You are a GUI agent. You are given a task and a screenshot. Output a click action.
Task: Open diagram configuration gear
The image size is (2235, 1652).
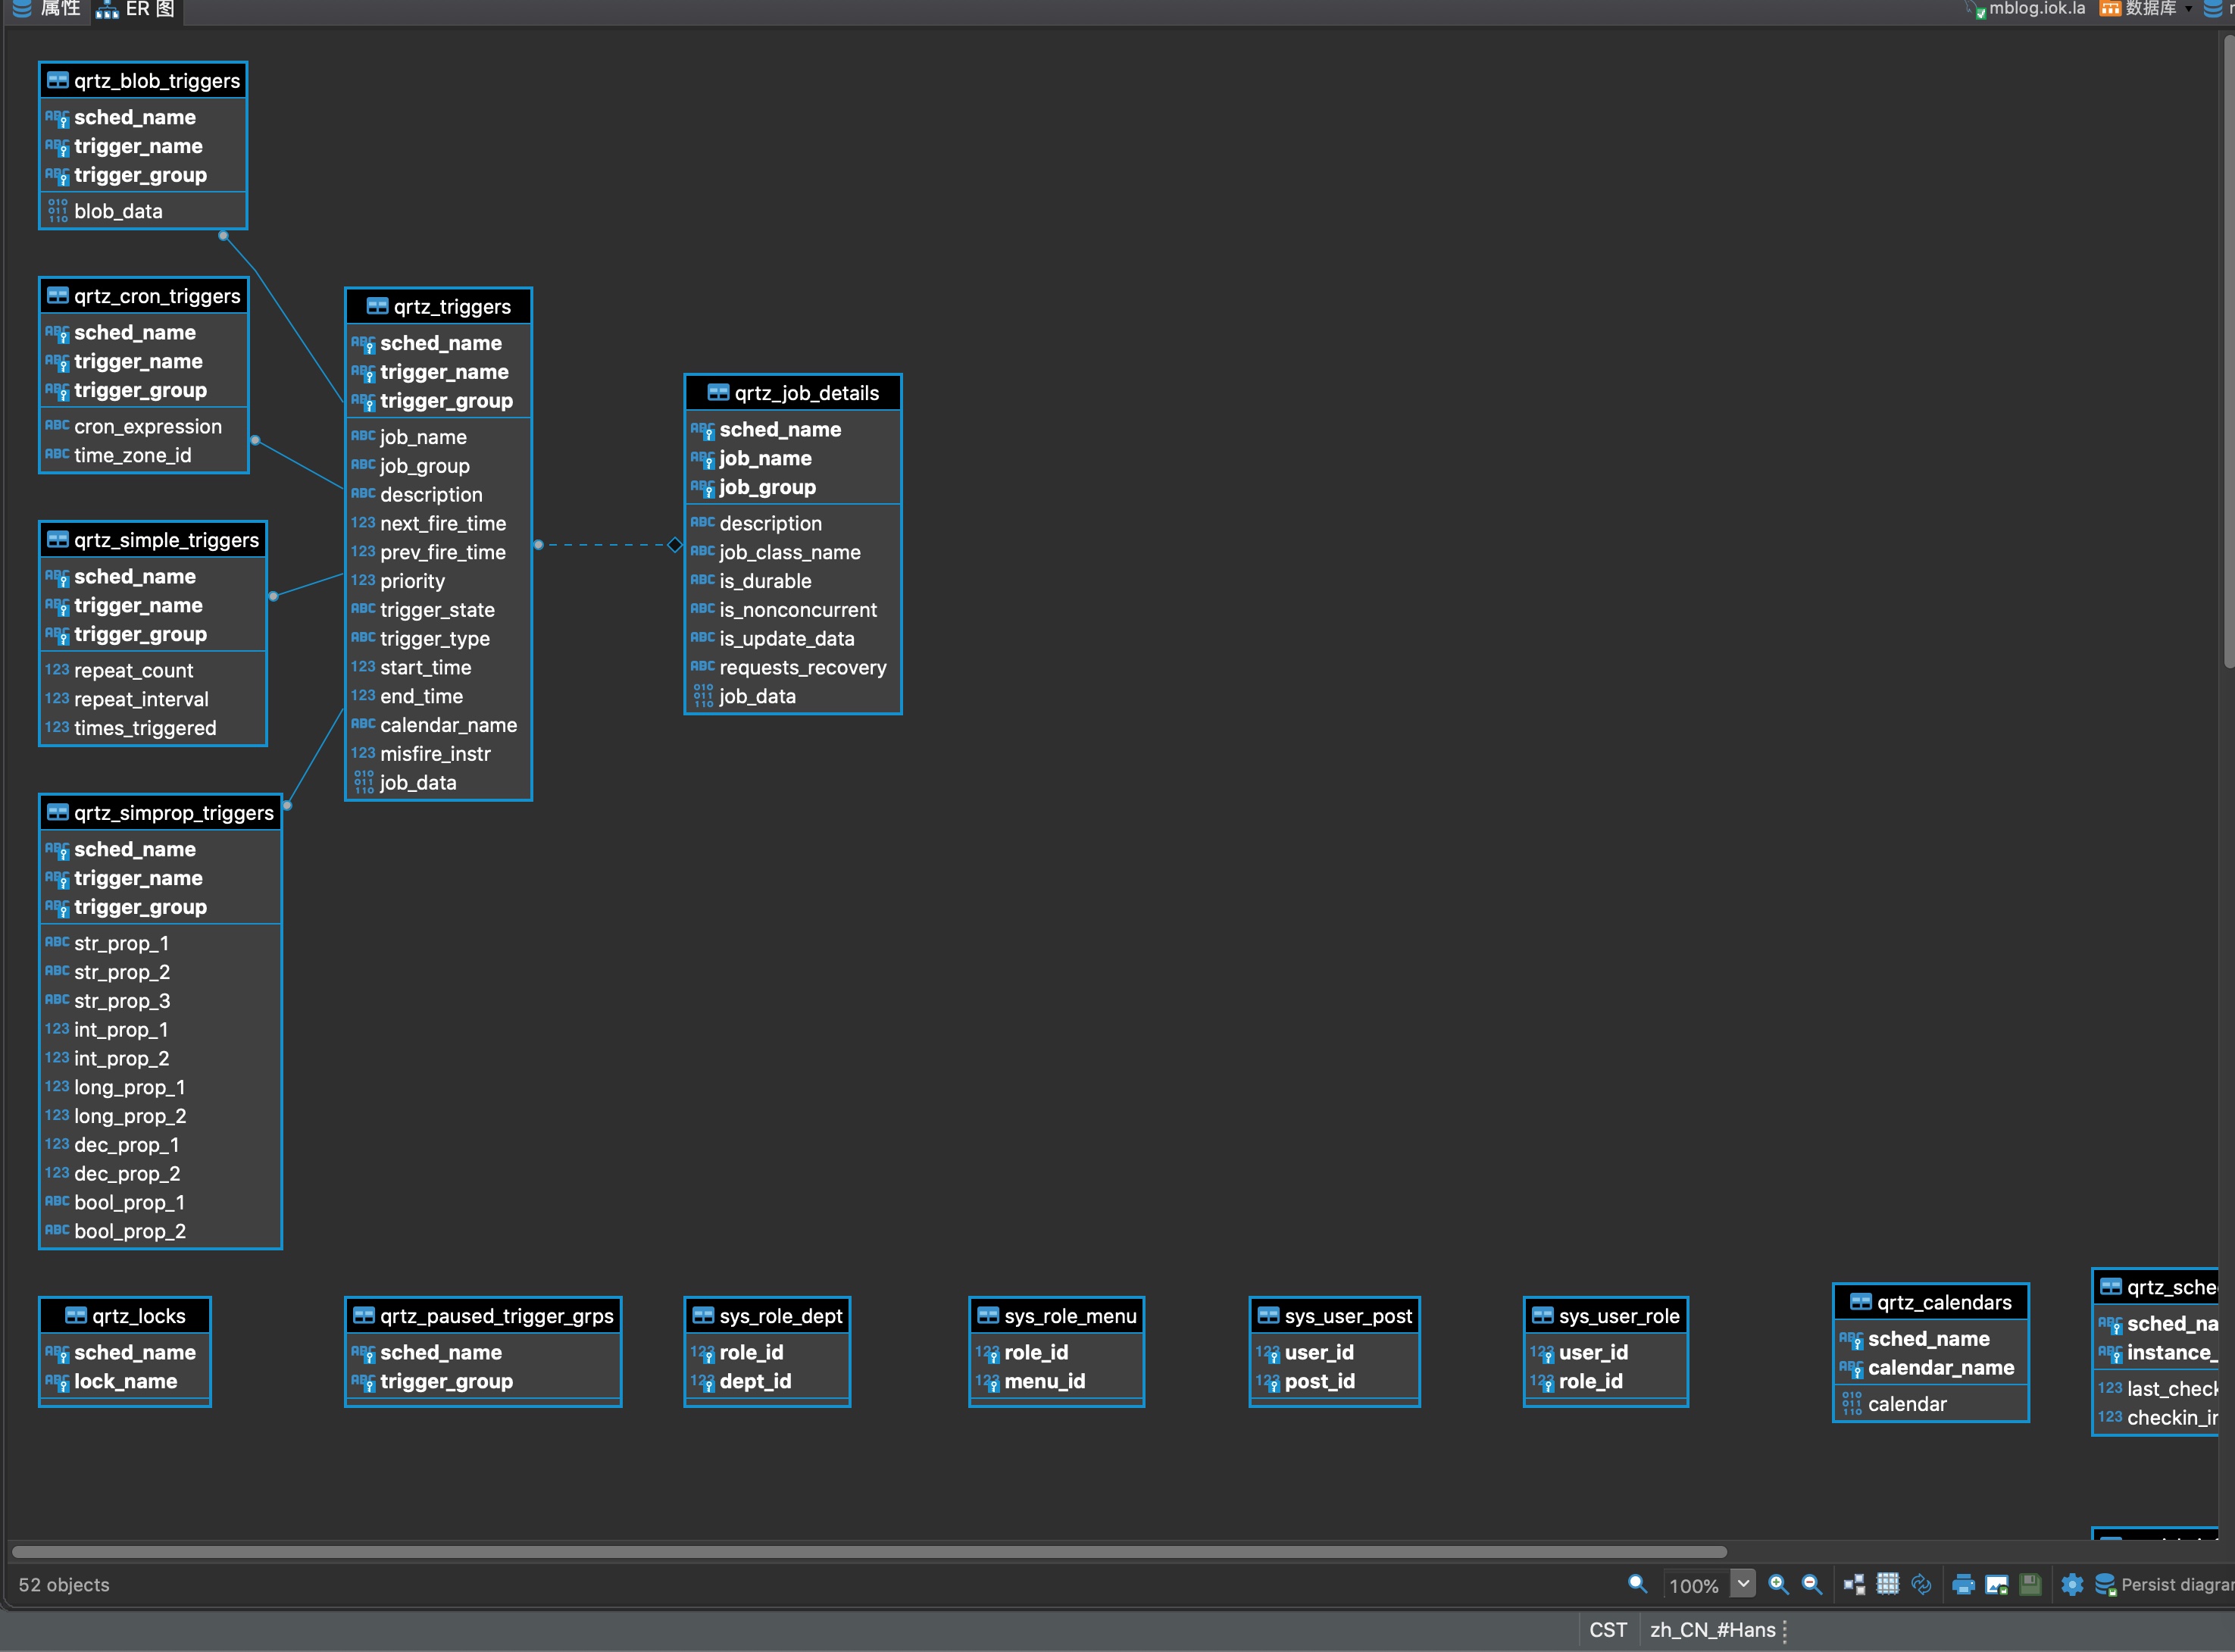[x=2072, y=1584]
